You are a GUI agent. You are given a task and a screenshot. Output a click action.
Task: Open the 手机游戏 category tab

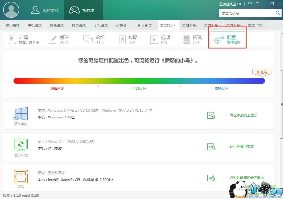101,25
